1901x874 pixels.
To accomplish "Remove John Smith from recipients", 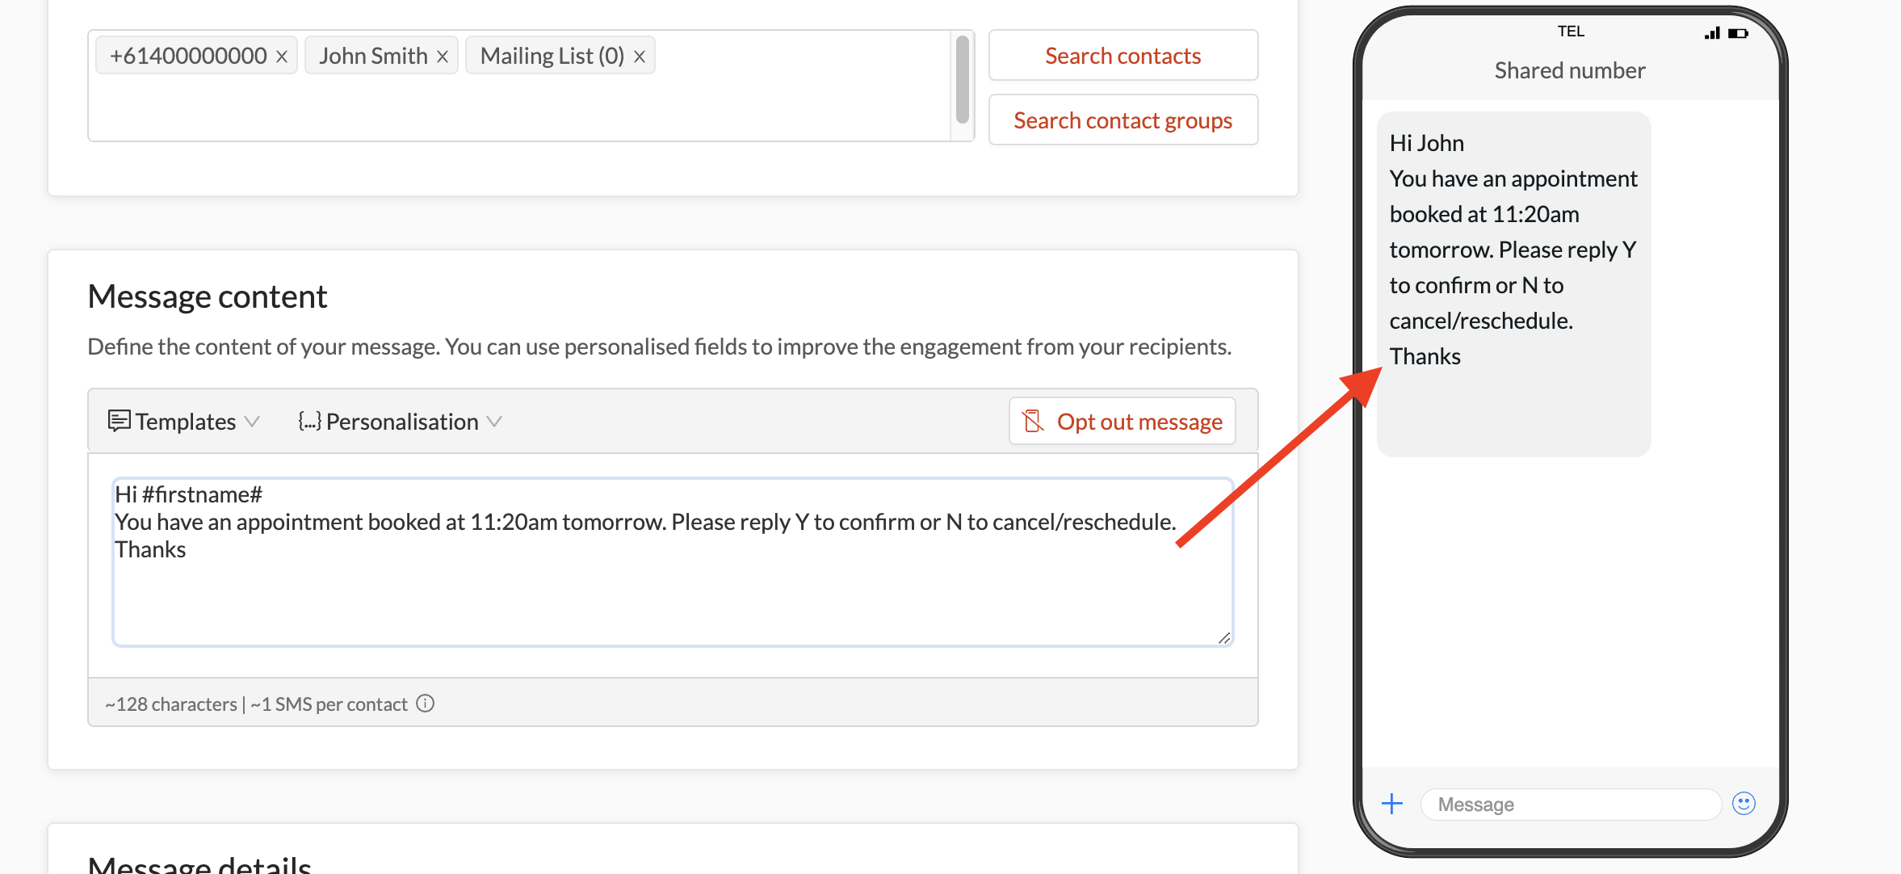I will tap(442, 55).
